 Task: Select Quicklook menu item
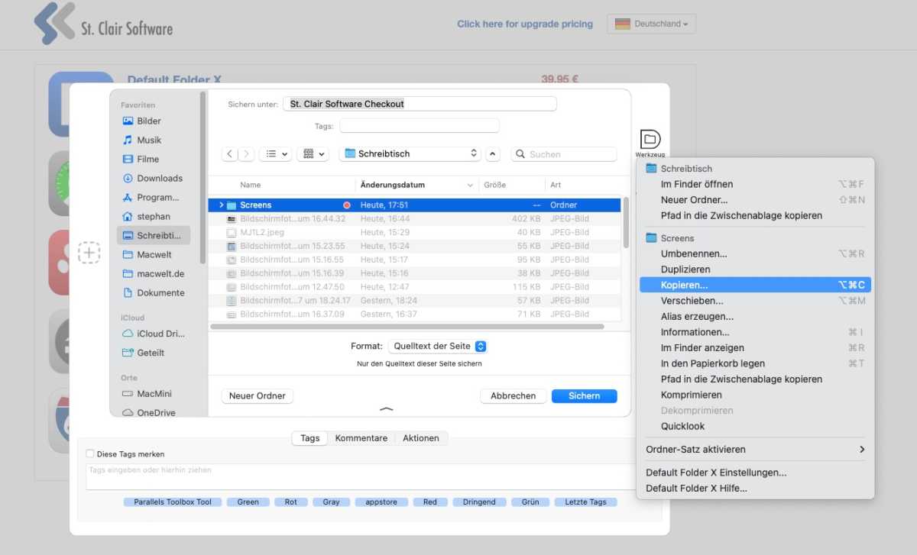pos(755,426)
